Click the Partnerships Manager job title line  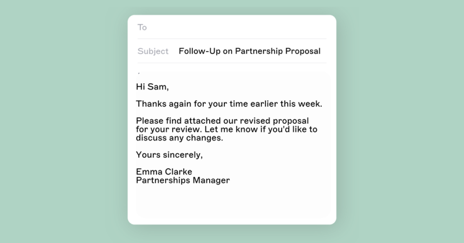tap(183, 180)
